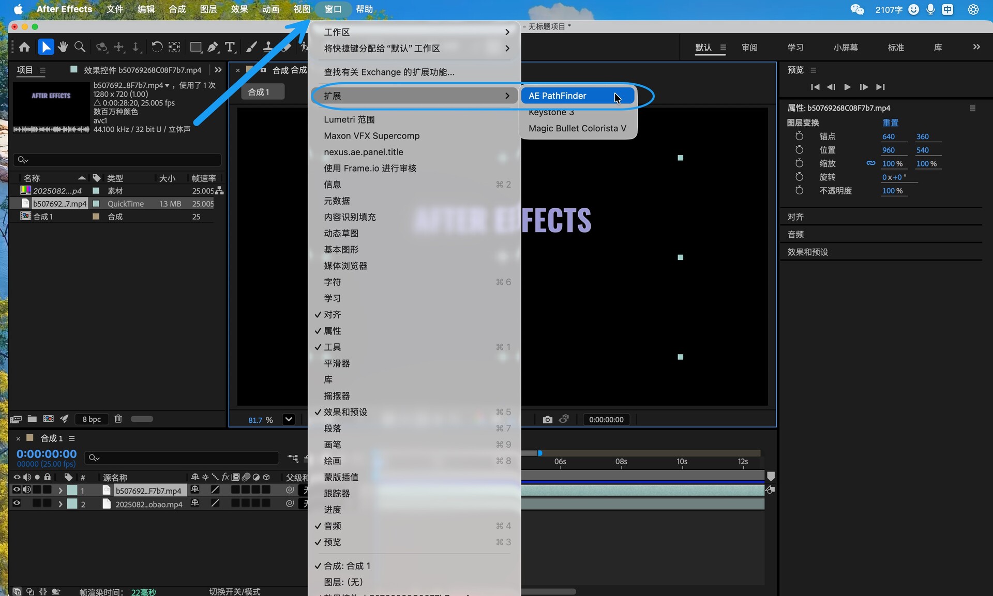Image resolution: width=993 pixels, height=596 pixels.
Task: Click 重置 to reset layer transform
Action: point(890,123)
